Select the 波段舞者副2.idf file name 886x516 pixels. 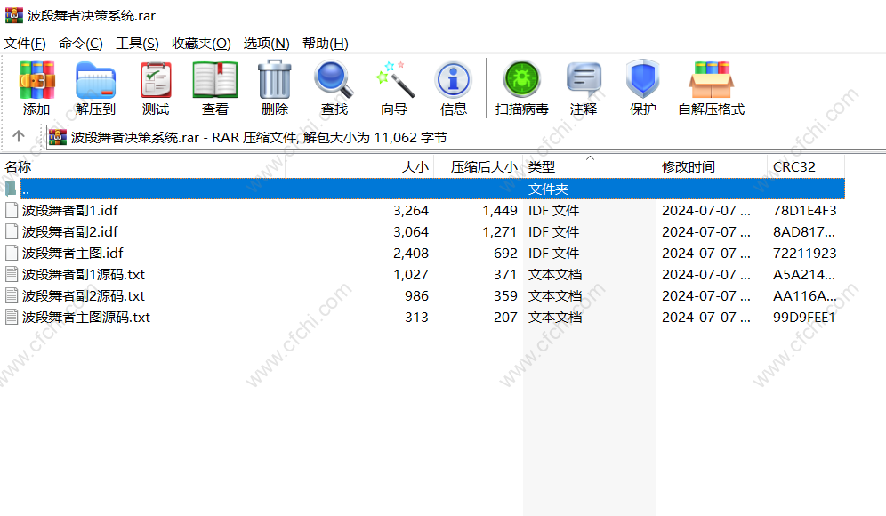pyautogui.click(x=70, y=231)
